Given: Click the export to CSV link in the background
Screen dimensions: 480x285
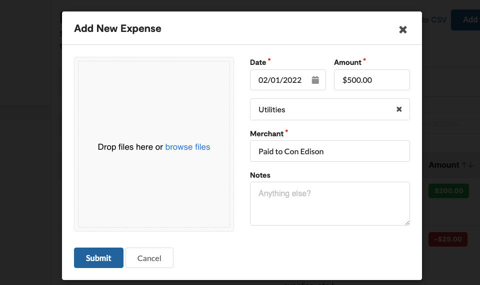Looking at the screenshot, I should pyautogui.click(x=434, y=20).
